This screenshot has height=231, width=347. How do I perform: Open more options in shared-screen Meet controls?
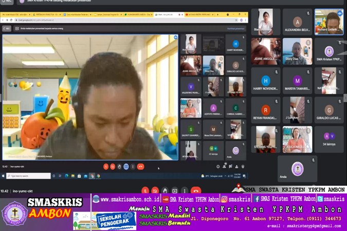(133, 167)
